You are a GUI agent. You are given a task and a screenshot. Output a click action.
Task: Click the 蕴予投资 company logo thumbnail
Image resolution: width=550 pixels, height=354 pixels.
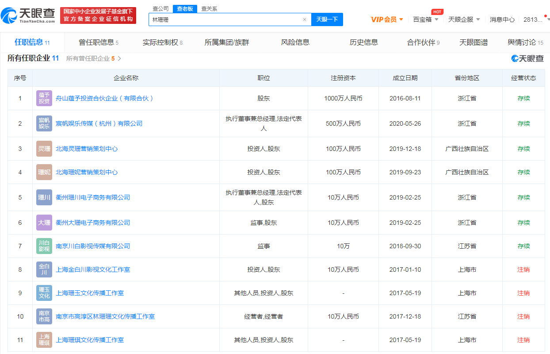tap(44, 98)
